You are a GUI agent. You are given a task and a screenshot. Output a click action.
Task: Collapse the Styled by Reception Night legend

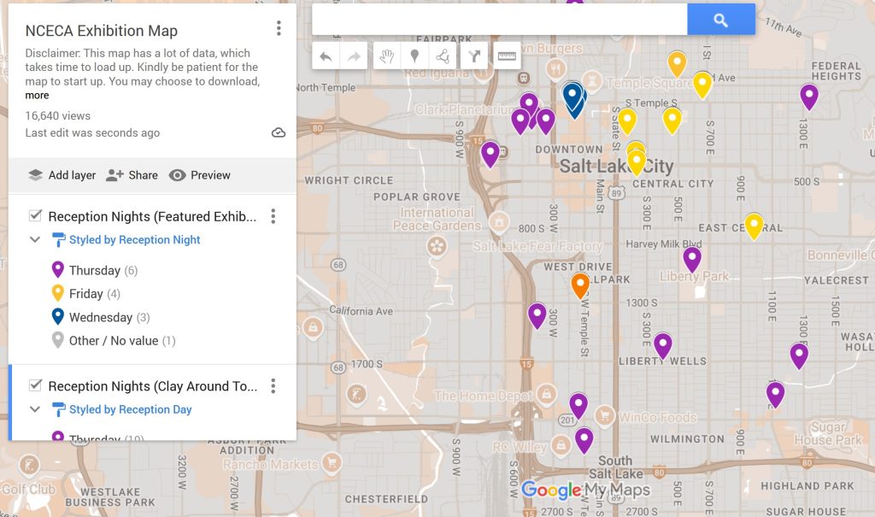pos(35,240)
